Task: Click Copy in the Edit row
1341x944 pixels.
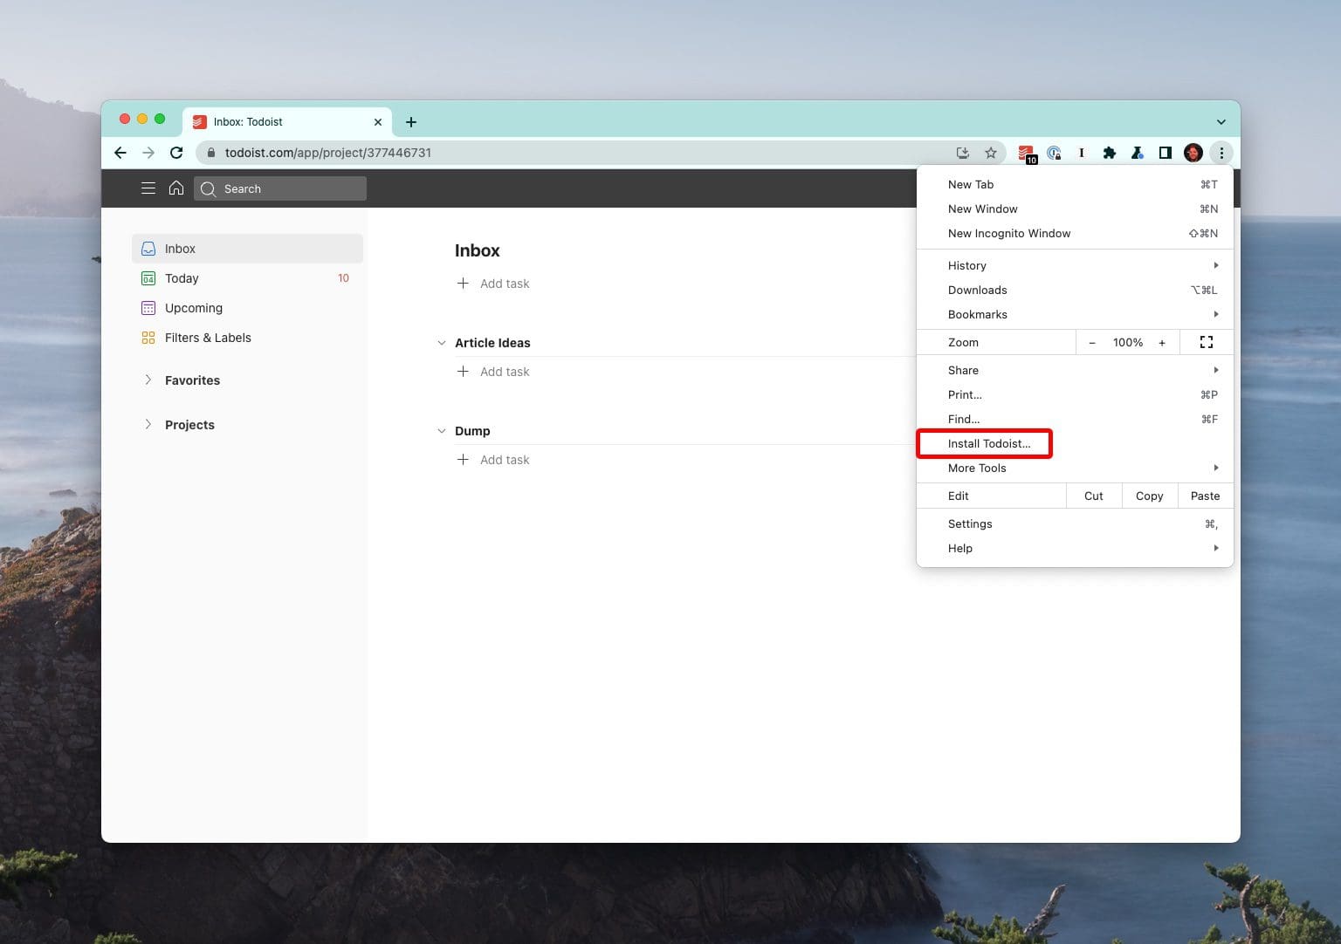Action: 1150,496
